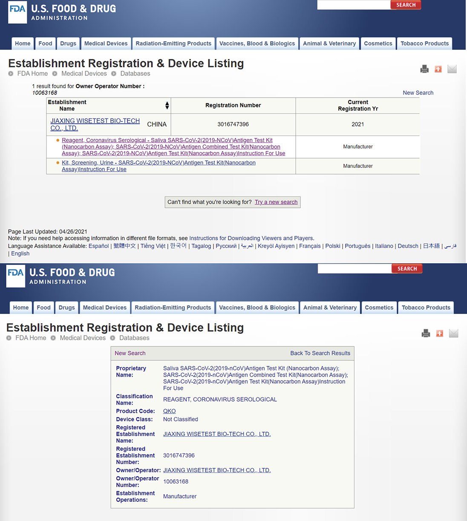Click the bottom red SEARCH button

pos(407,269)
